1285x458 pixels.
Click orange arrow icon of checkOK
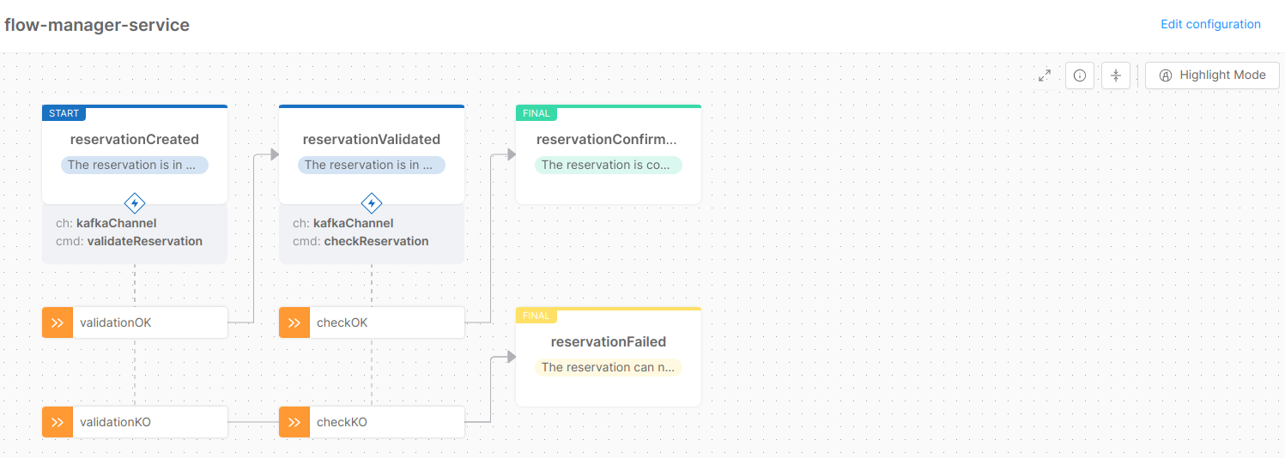(x=294, y=322)
